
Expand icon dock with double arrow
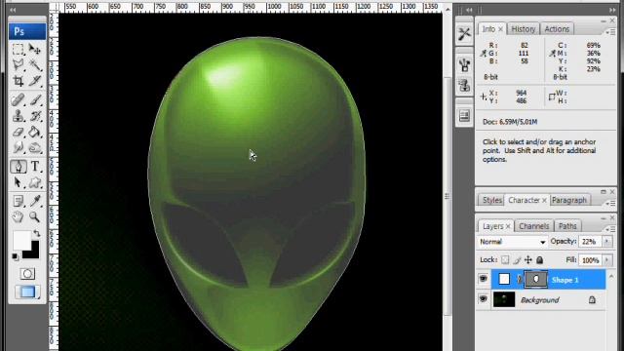(x=469, y=10)
